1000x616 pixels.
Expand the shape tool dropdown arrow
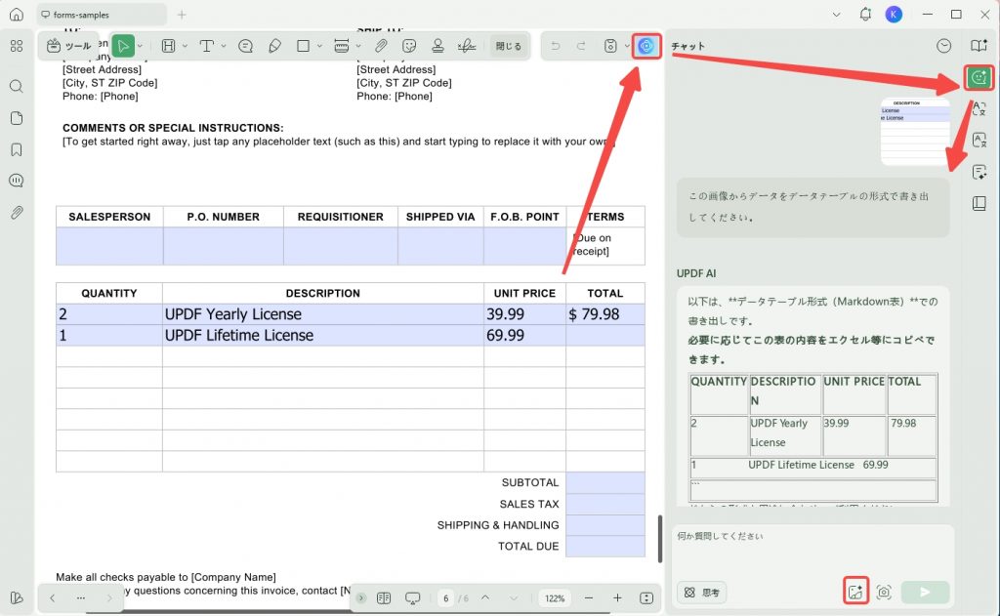(x=319, y=46)
